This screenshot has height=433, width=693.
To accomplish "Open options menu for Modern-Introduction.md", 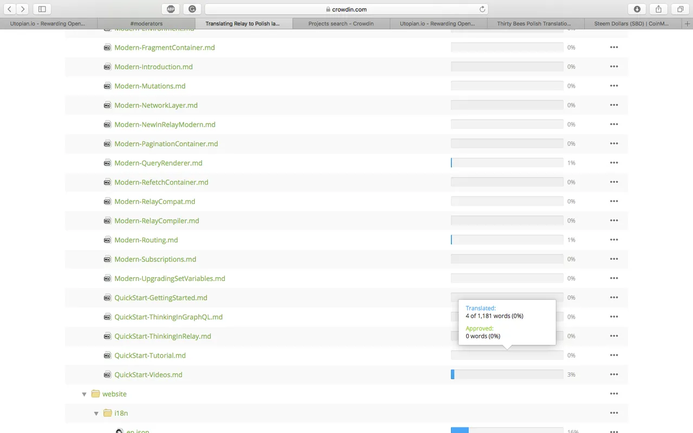I will tap(614, 67).
